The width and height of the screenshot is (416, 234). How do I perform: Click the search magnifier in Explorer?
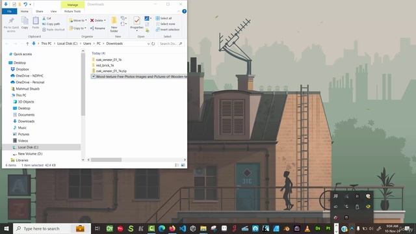pyautogui.click(x=181, y=44)
